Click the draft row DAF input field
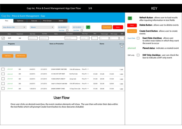The height and width of the screenshot is (129, 182). coord(122,38)
